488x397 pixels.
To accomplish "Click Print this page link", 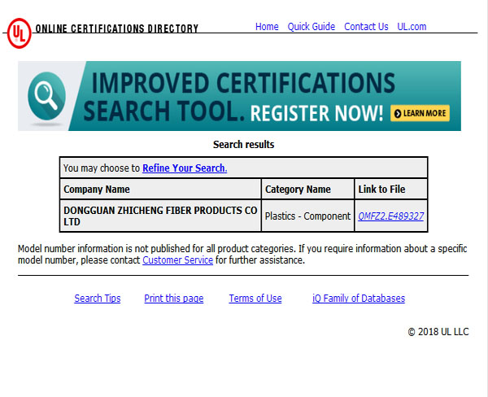I will [174, 299].
